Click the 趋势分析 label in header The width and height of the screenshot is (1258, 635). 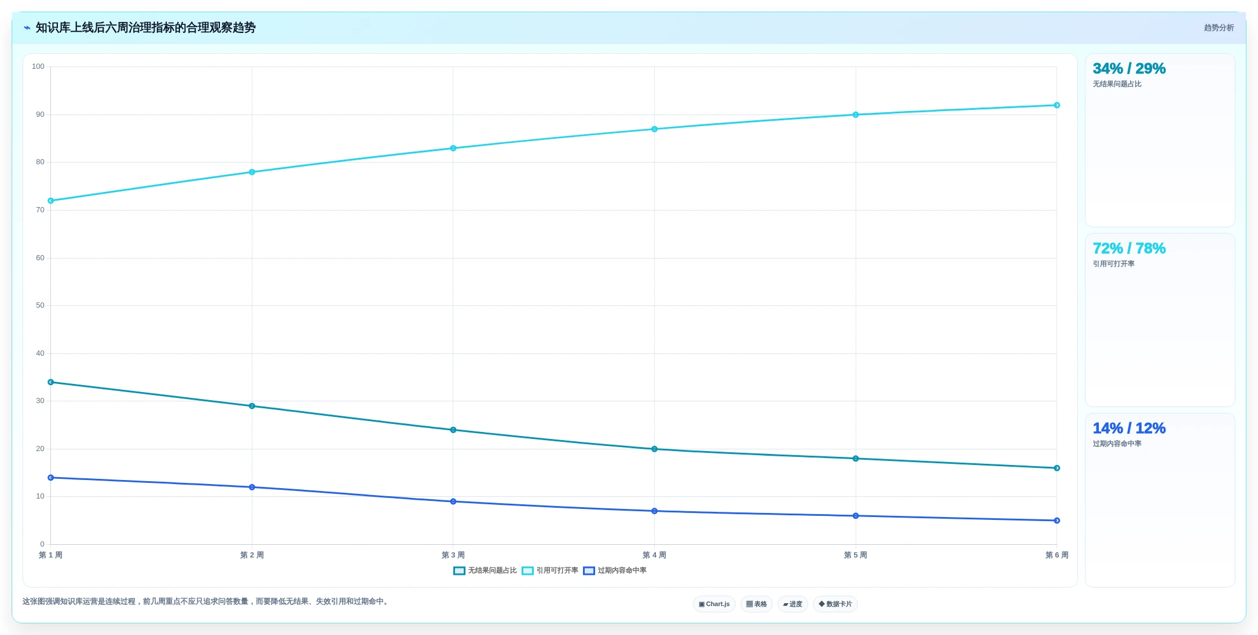[x=1219, y=28]
